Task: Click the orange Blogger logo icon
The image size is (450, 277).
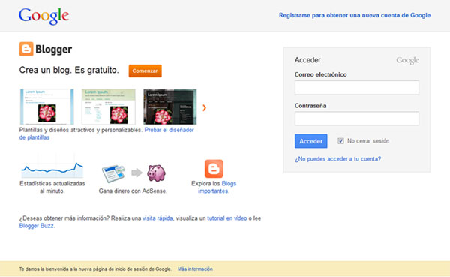Action: (x=26, y=49)
